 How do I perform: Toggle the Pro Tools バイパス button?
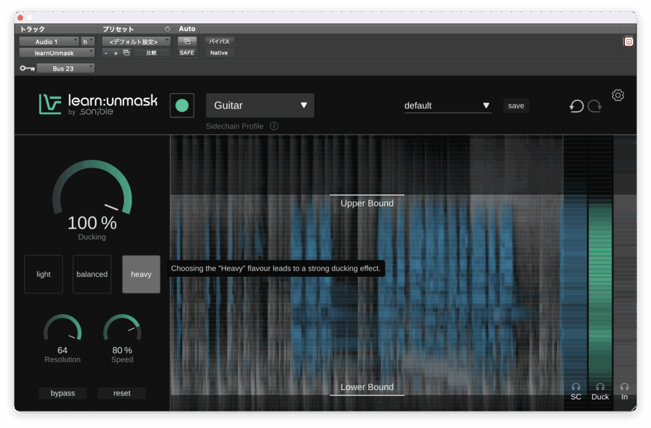click(219, 41)
